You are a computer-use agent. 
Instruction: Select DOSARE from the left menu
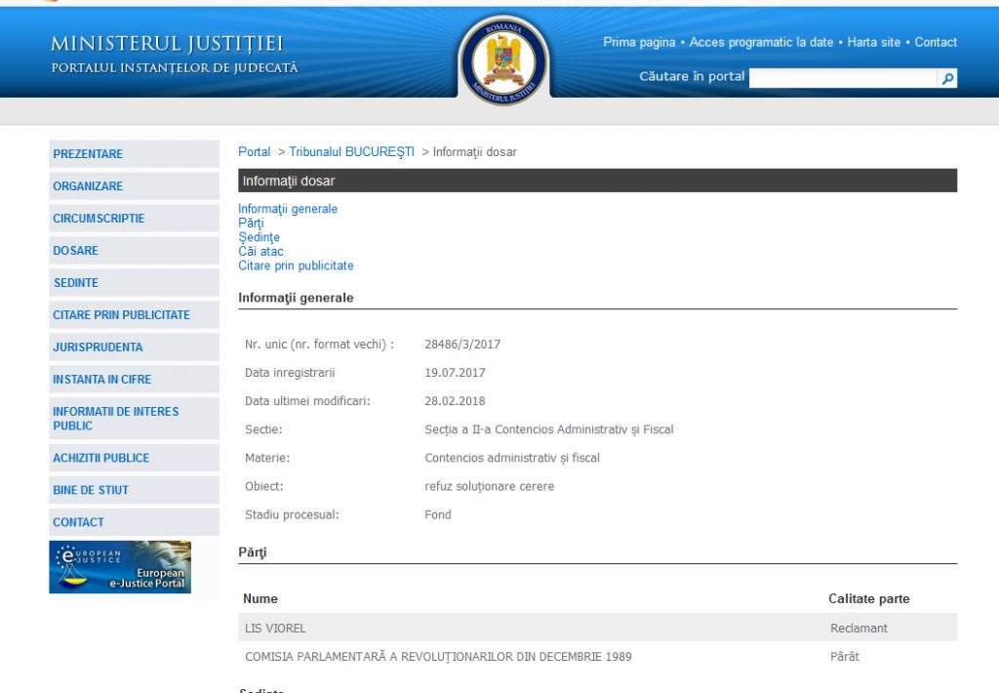(76, 251)
